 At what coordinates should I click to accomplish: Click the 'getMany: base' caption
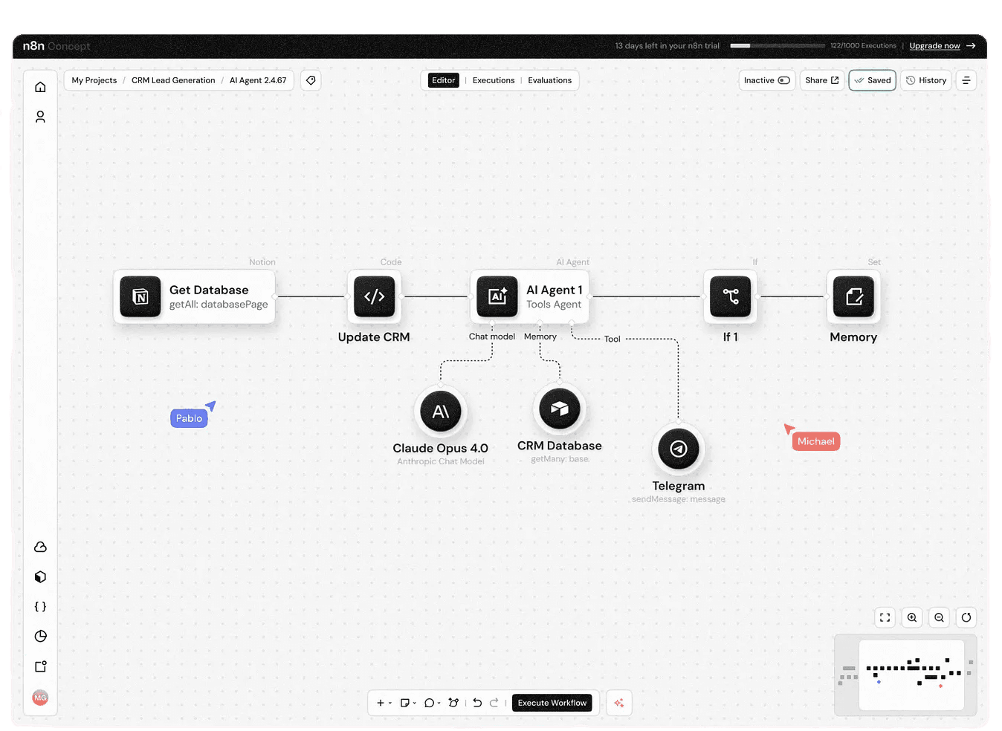coord(560,459)
